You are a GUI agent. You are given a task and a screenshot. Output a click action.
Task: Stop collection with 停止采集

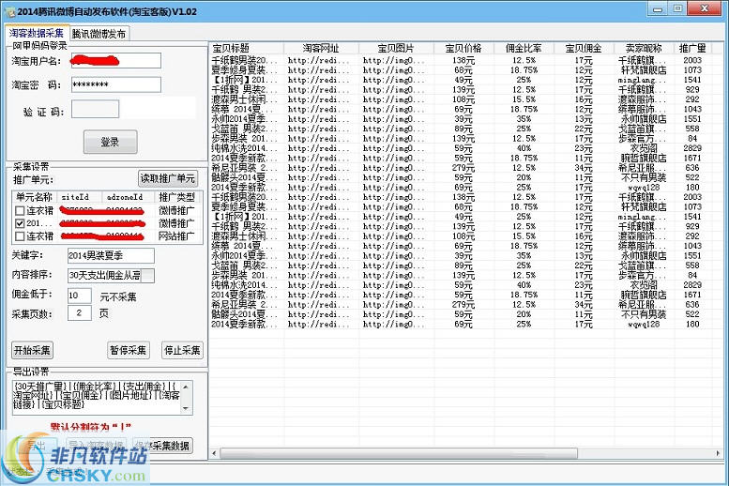tap(182, 350)
